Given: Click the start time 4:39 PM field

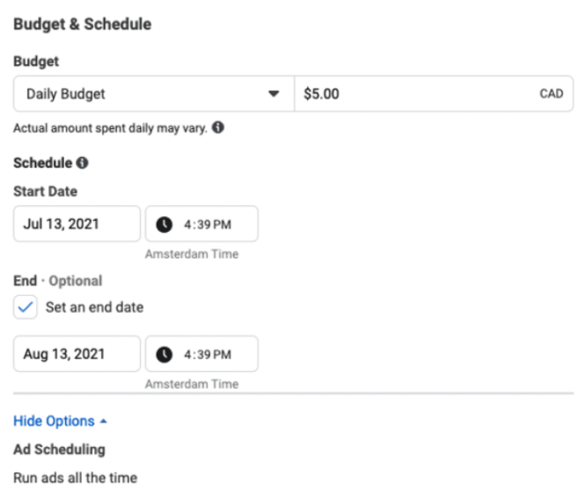Looking at the screenshot, I should (x=208, y=224).
